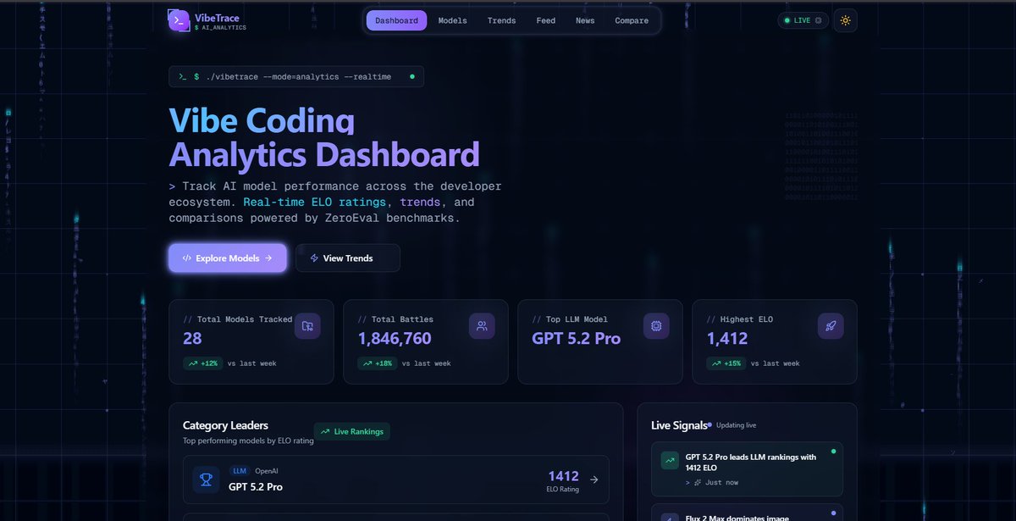Click the LIVE status indicator
Image resolution: width=1016 pixels, height=521 pixels.
[803, 20]
